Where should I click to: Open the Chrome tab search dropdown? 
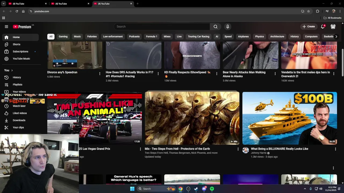[x=3, y=4]
